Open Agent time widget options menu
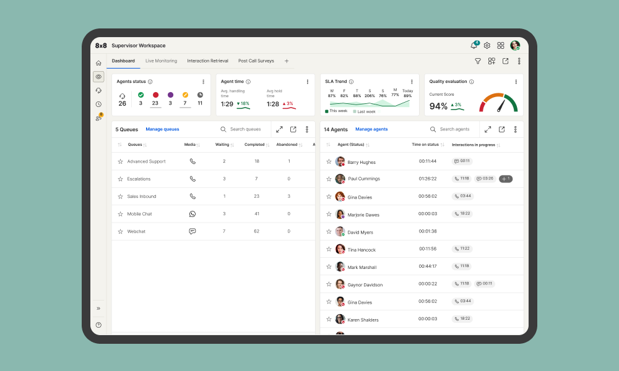This screenshot has height=371, width=619. click(x=308, y=82)
